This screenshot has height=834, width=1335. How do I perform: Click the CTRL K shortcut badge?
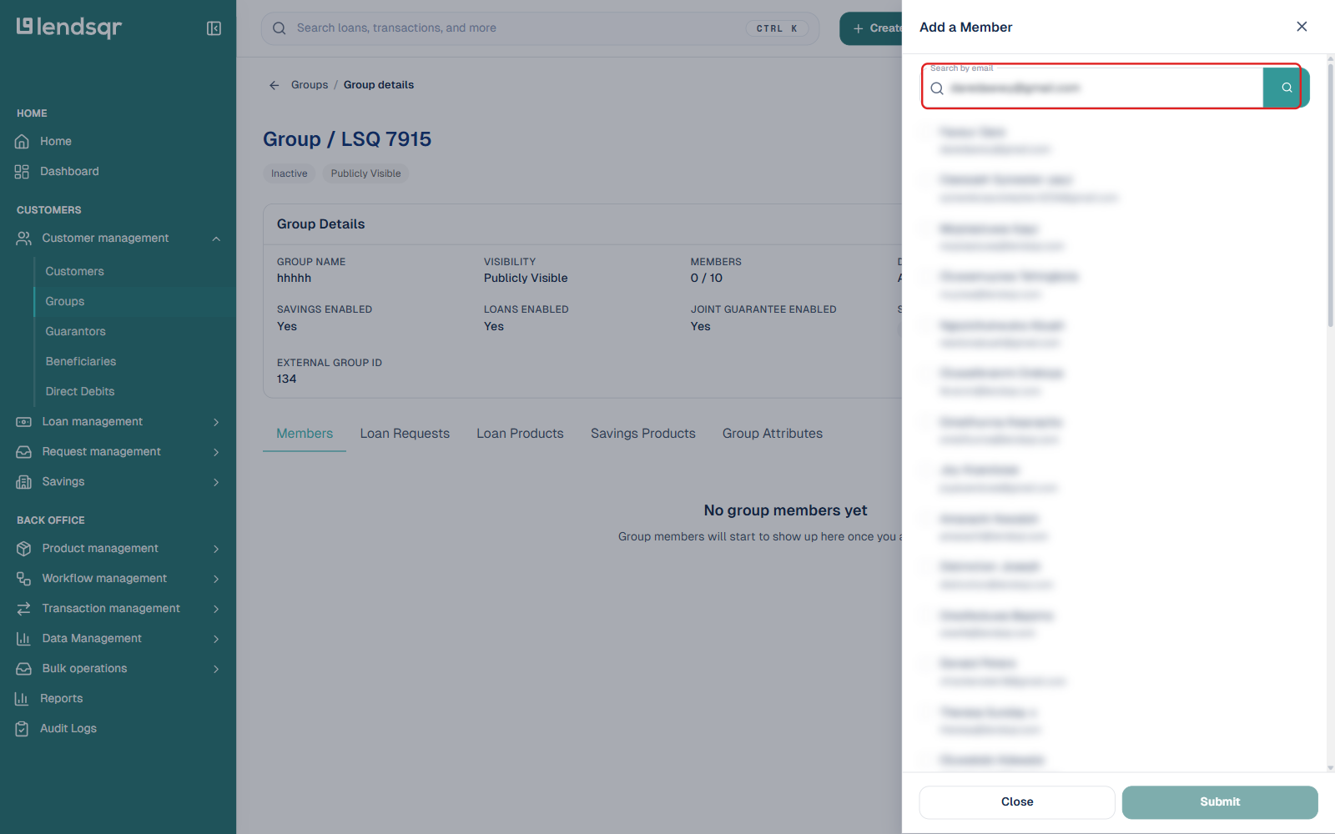click(x=777, y=28)
